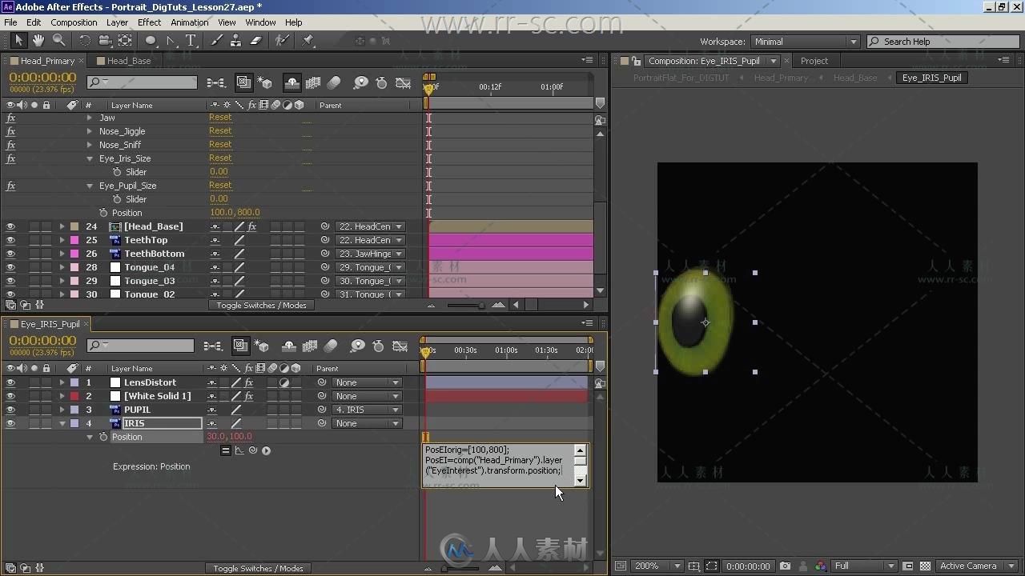
Task: Hide the PUPIL layer
Action: (x=10, y=410)
